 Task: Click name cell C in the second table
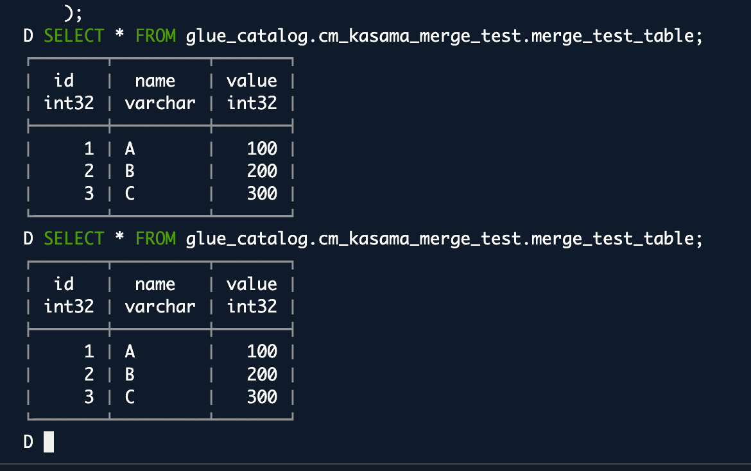point(130,397)
